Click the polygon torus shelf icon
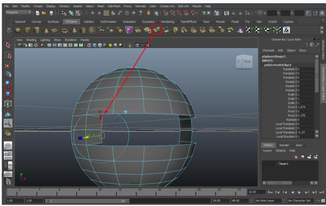326x206 pixels. pos(65,31)
